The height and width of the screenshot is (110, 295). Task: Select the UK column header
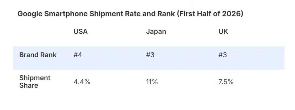pyautogui.click(x=223, y=31)
